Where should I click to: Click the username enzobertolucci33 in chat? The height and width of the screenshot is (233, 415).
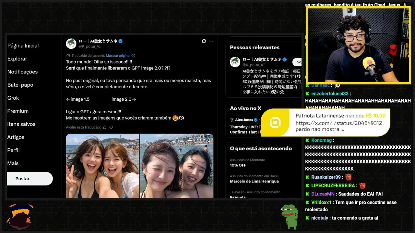(x=330, y=94)
